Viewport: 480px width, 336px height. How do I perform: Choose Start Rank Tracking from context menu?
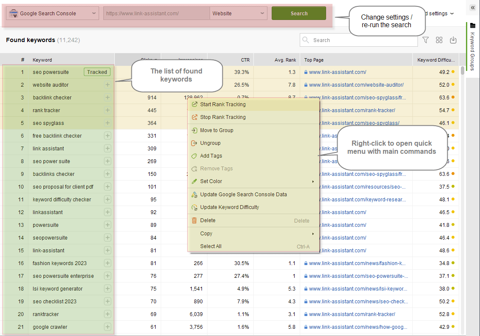point(253,104)
